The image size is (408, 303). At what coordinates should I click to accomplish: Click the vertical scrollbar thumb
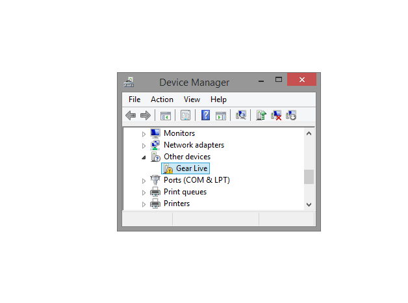(x=309, y=177)
